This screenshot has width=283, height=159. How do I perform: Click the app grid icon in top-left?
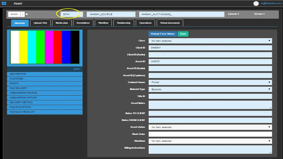4,3
